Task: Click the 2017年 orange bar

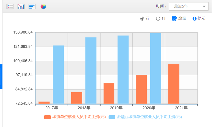Action: (x=44, y=103)
